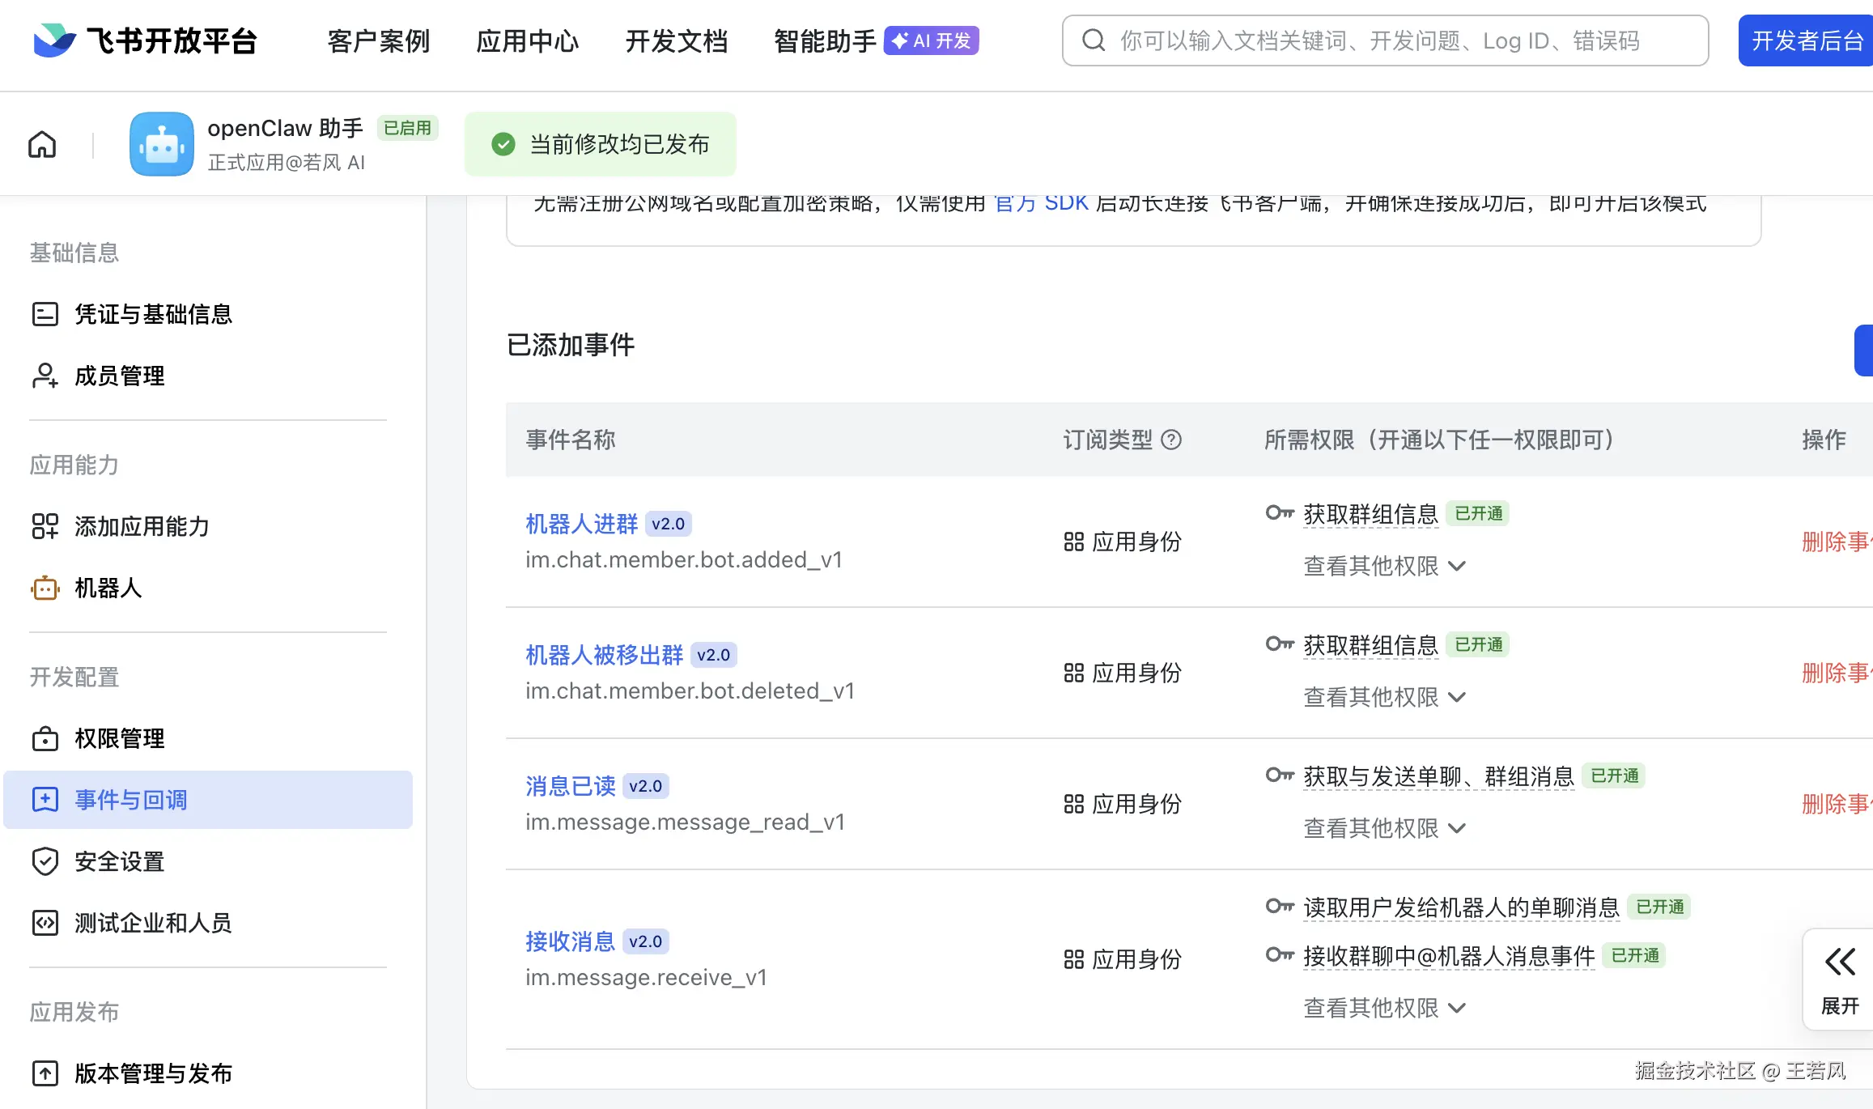This screenshot has height=1109, width=1873.
Task: Click the 机器人 sidebar robot icon
Action: tap(45, 588)
